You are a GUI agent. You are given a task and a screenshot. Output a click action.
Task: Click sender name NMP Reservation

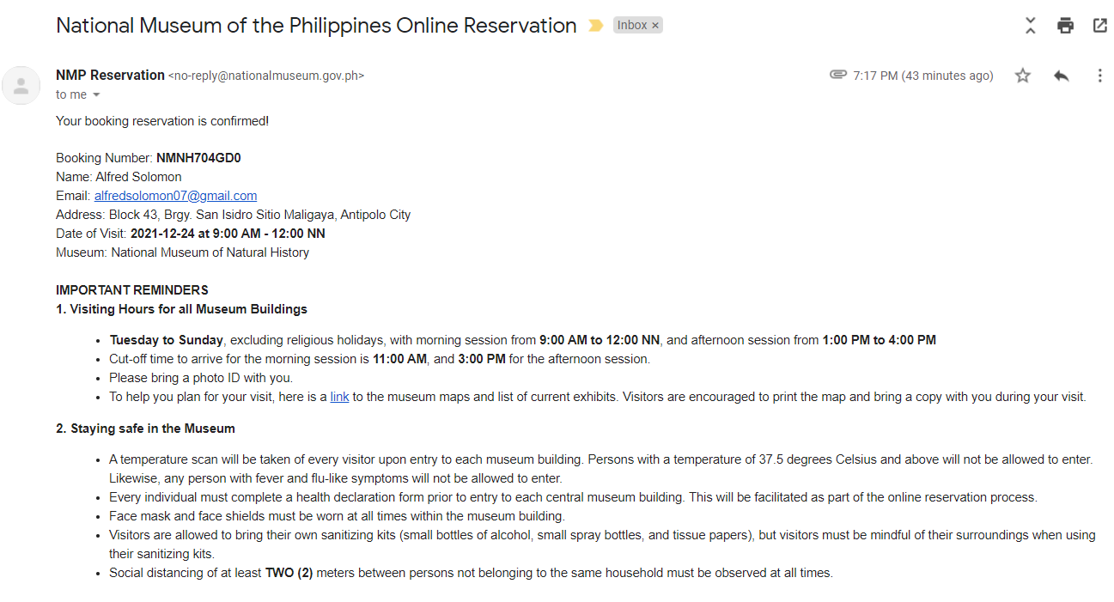pyautogui.click(x=110, y=75)
